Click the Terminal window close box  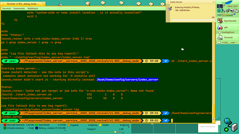(x=2, y=4)
